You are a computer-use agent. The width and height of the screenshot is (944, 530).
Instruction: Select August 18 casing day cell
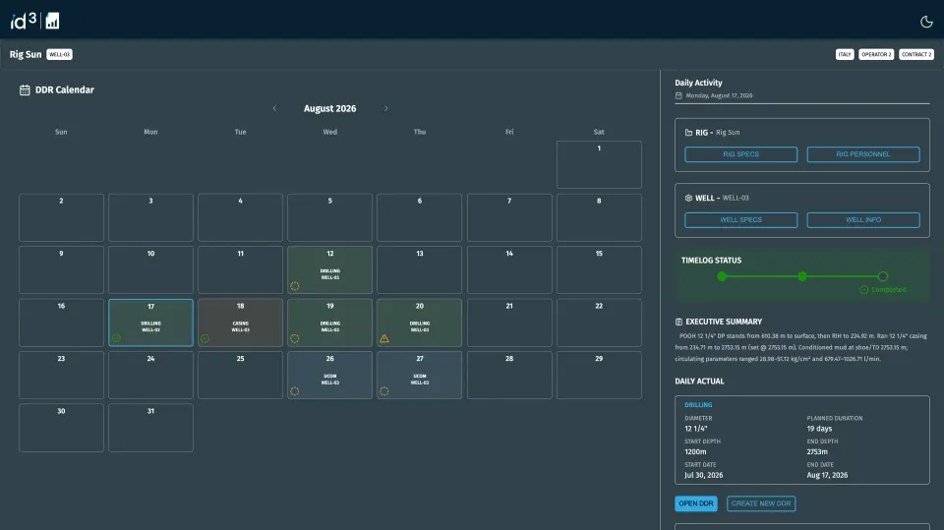tap(240, 323)
